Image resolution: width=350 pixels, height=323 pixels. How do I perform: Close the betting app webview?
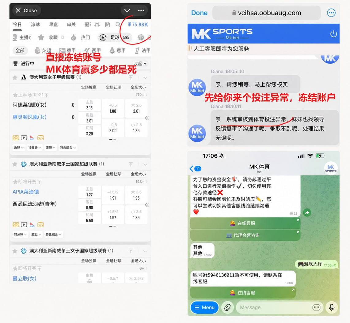[26, 10]
